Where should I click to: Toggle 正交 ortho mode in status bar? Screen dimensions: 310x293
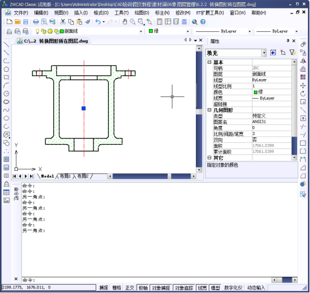(129, 287)
